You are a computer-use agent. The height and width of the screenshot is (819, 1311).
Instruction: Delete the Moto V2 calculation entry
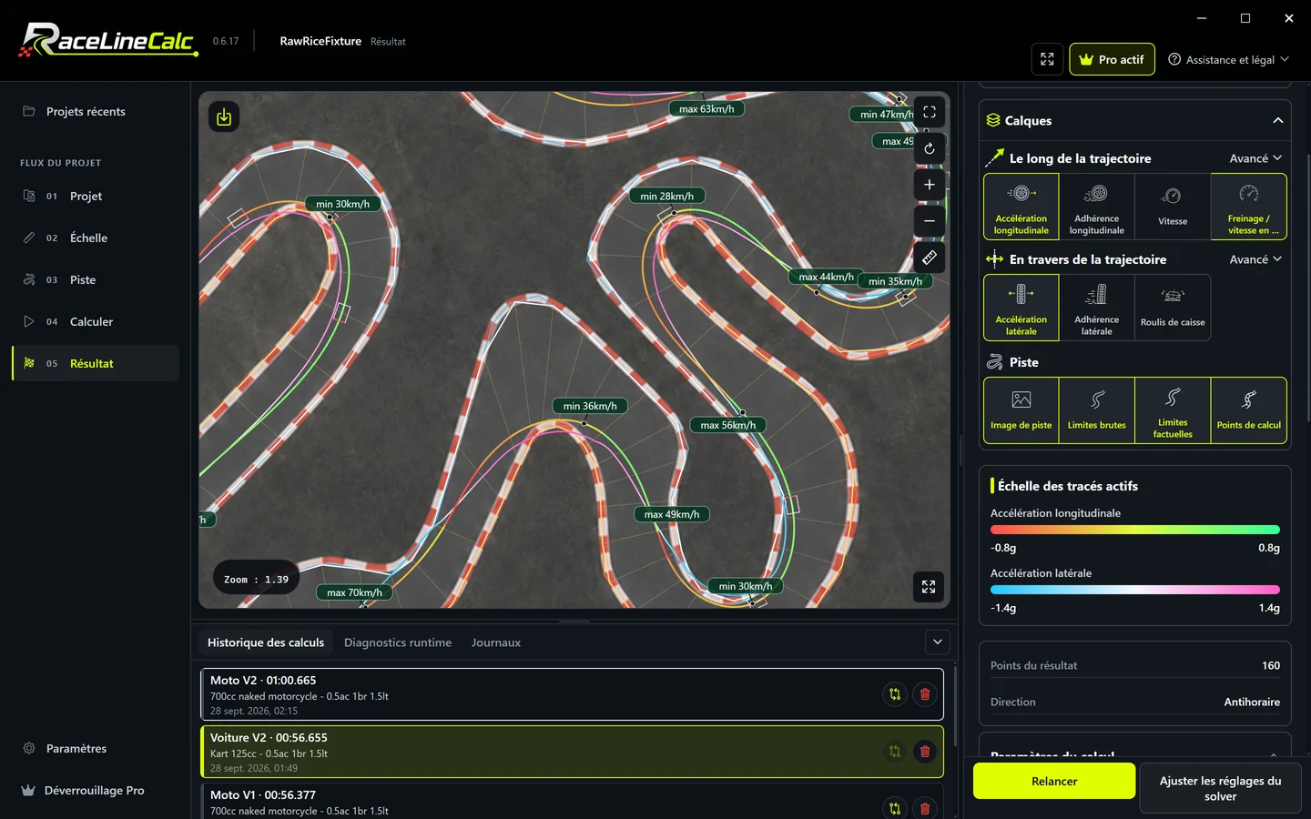point(925,694)
